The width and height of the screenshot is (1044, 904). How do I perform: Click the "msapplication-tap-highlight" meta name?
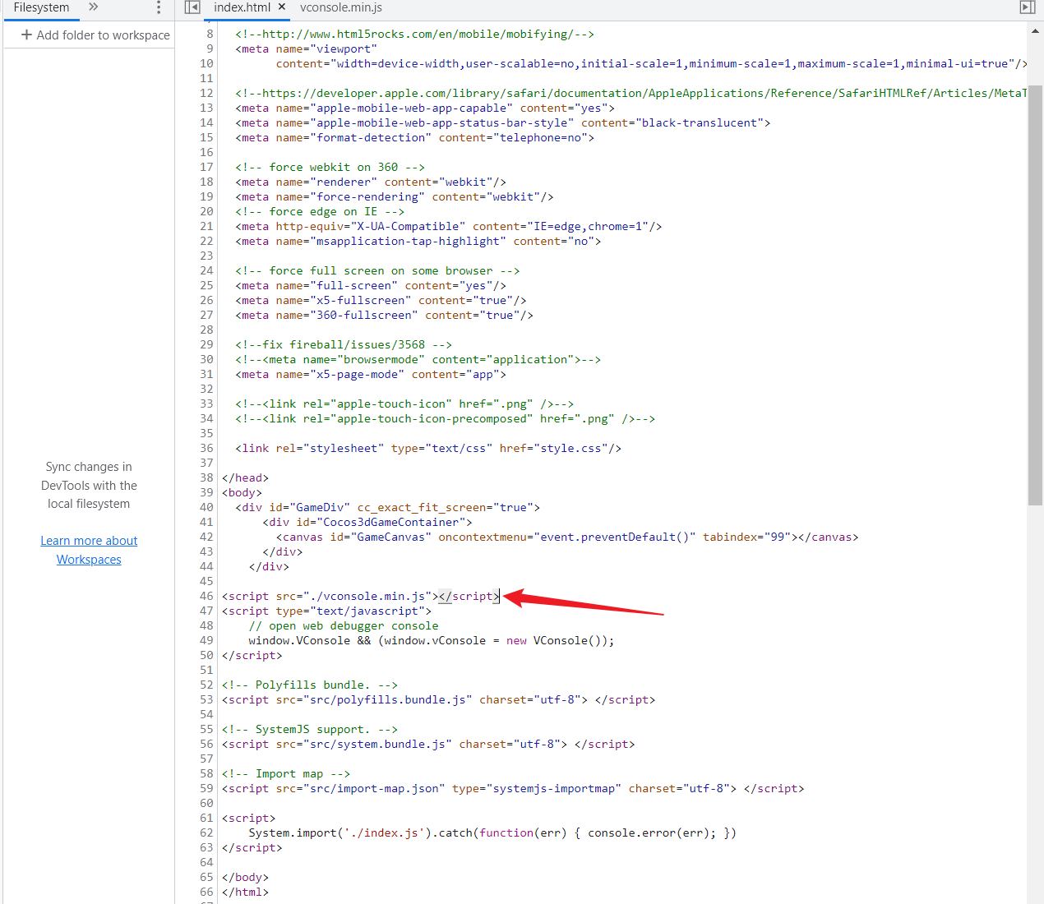409,241
